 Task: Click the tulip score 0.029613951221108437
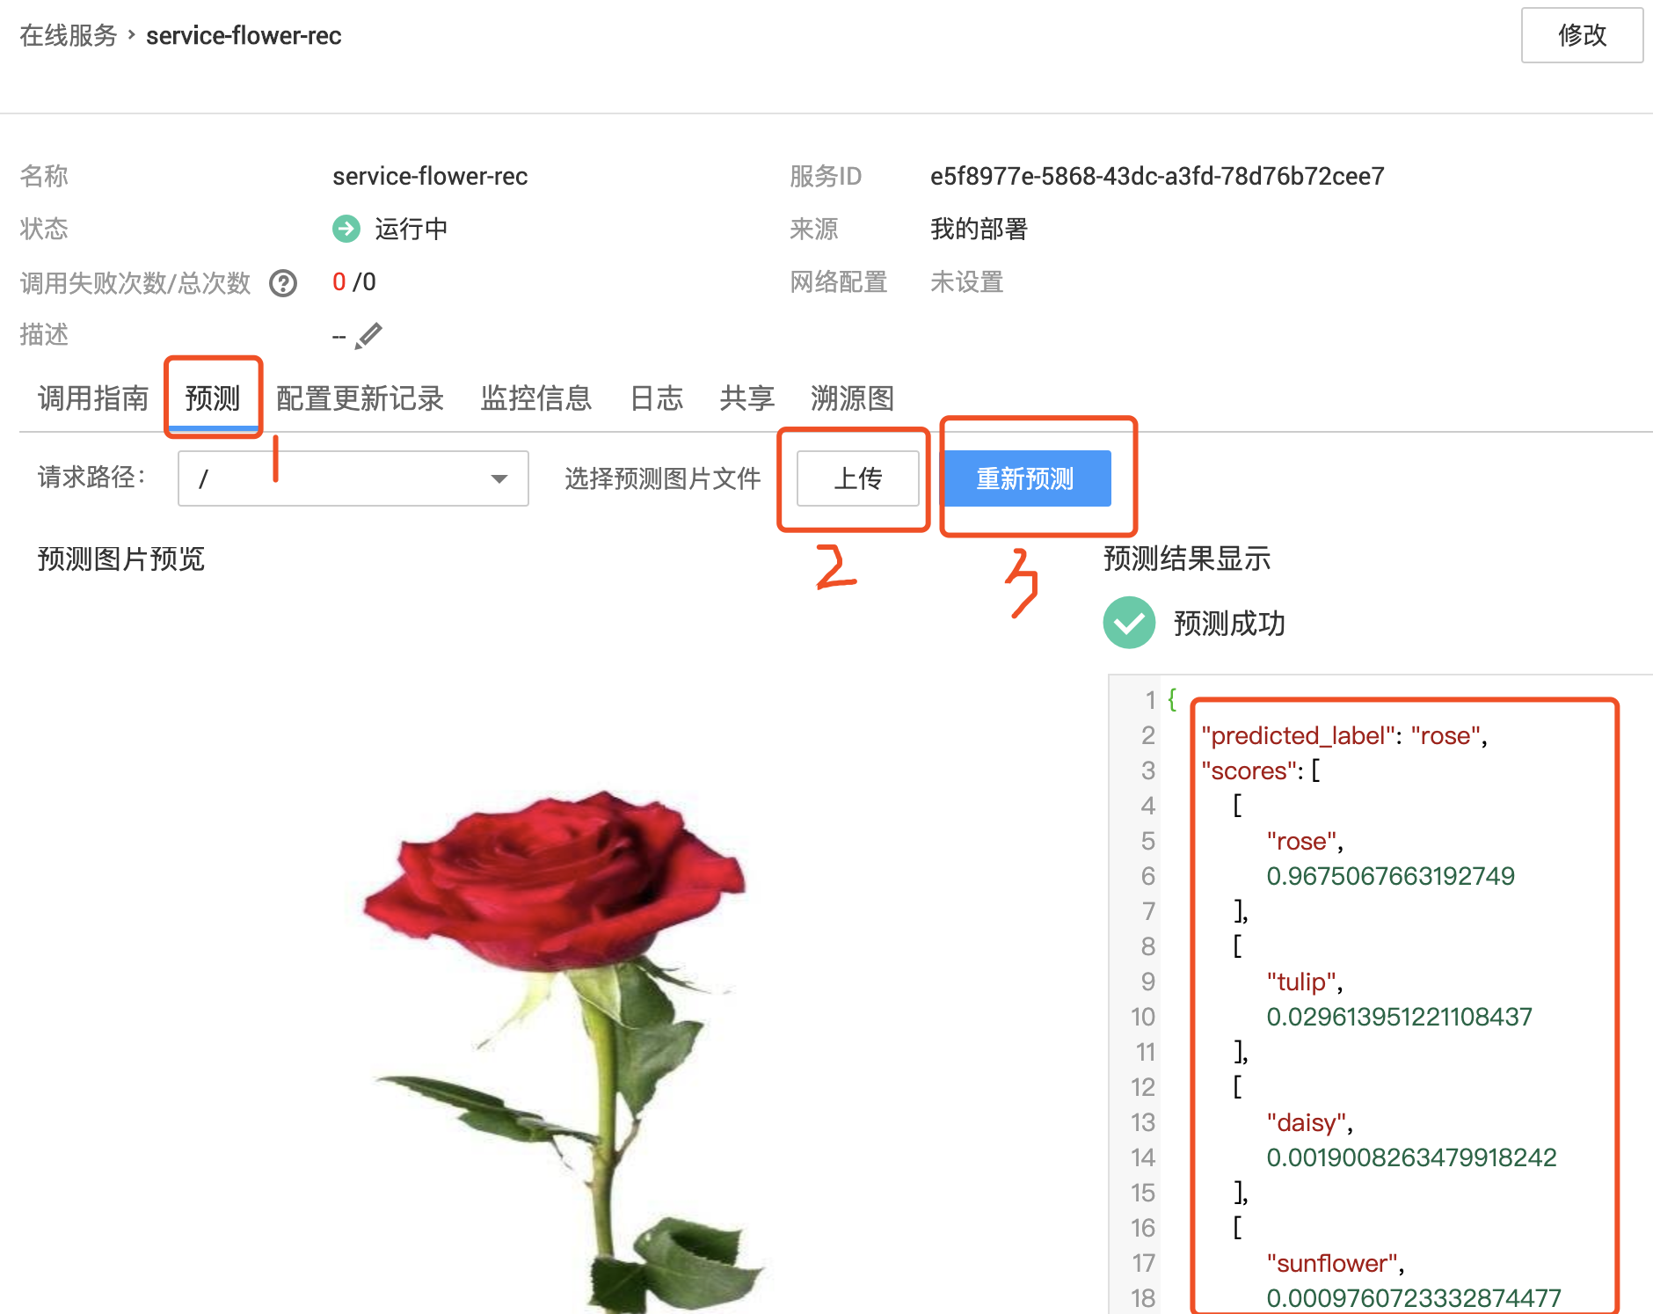point(1399,1017)
